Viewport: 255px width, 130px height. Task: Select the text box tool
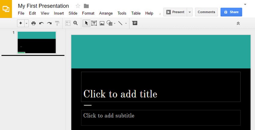pos(94,23)
